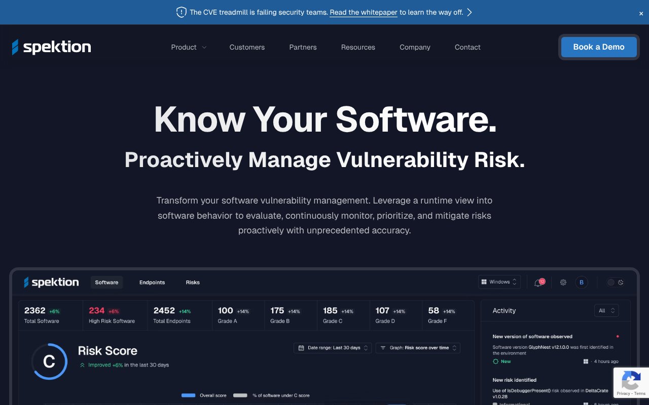Click the shield alert icon in the banner
The image size is (649, 405).
(x=181, y=12)
